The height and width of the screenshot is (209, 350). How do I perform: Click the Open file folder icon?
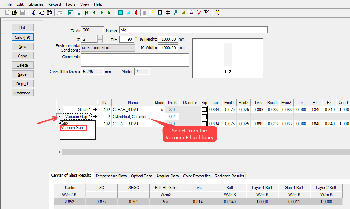tap(15, 12)
